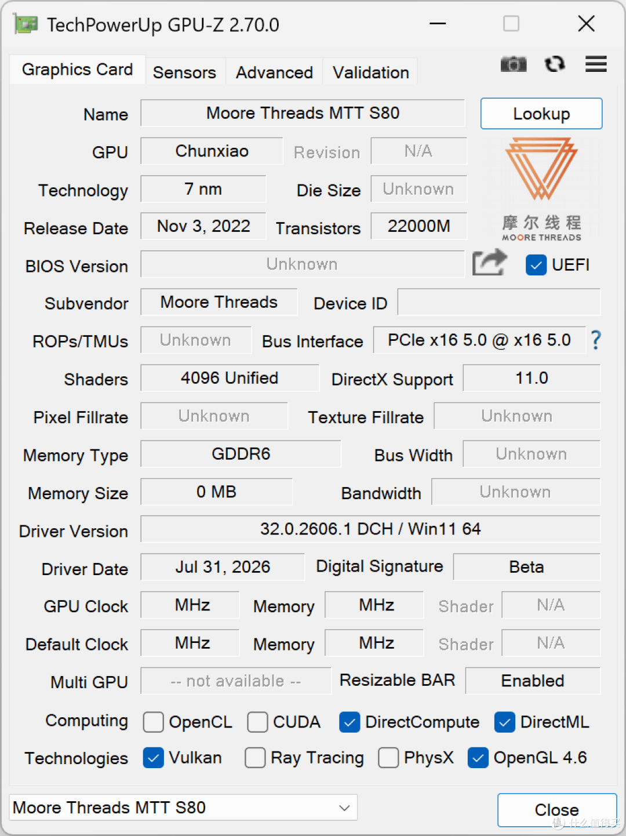This screenshot has width=626, height=836.
Task: Open the hamburger menu icon
Action: click(x=596, y=64)
